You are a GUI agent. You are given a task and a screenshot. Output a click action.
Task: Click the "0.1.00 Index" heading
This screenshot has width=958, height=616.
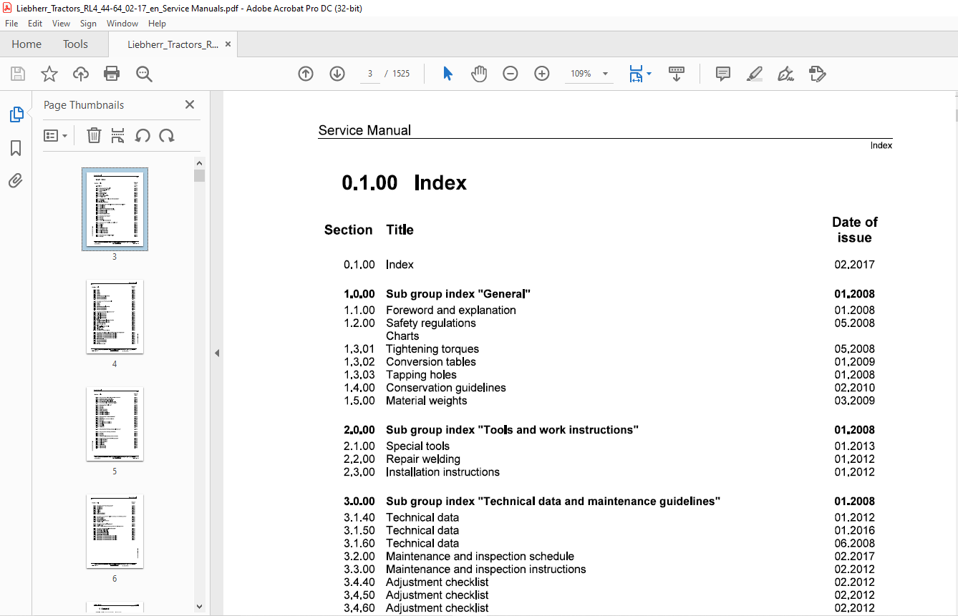click(x=405, y=182)
